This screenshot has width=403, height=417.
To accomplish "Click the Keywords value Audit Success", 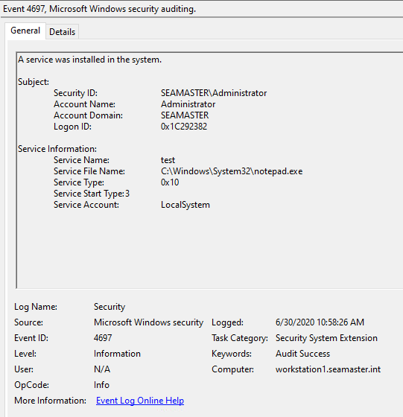I will pyautogui.click(x=302, y=354).
